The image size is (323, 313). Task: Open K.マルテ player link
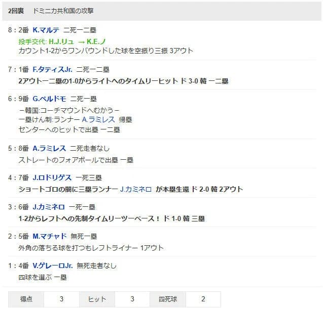(x=46, y=30)
